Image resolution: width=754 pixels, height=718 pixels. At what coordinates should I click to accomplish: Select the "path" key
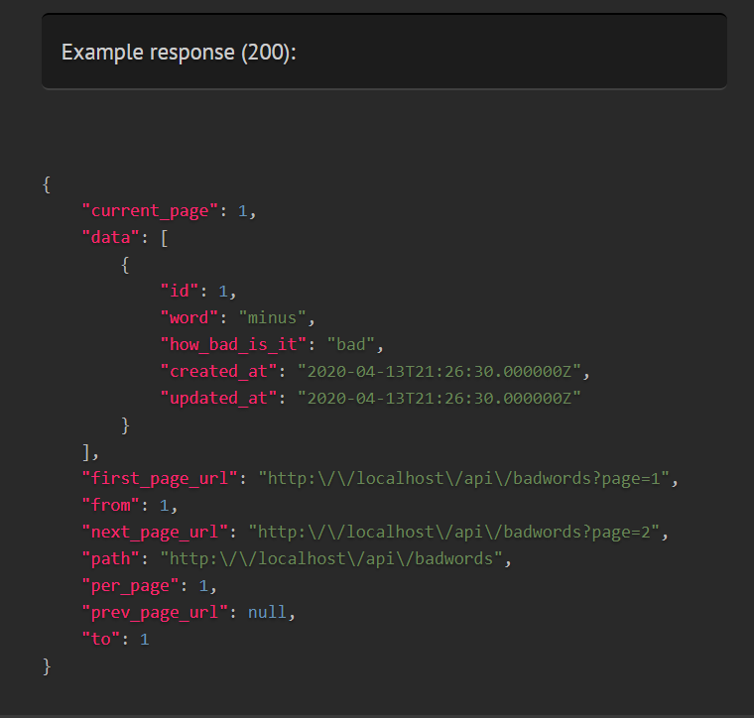(x=111, y=559)
